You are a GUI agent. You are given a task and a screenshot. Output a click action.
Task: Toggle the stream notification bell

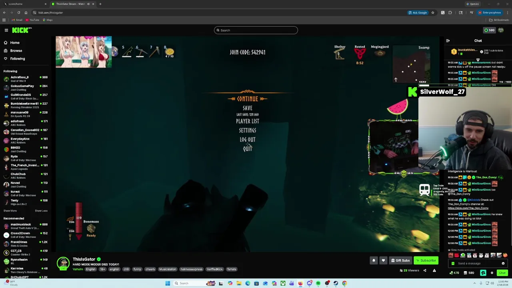[374, 260]
